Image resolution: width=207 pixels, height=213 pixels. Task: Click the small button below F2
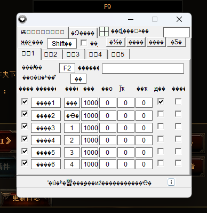click(x=78, y=79)
